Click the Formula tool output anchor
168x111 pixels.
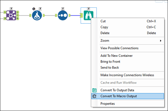44,15
